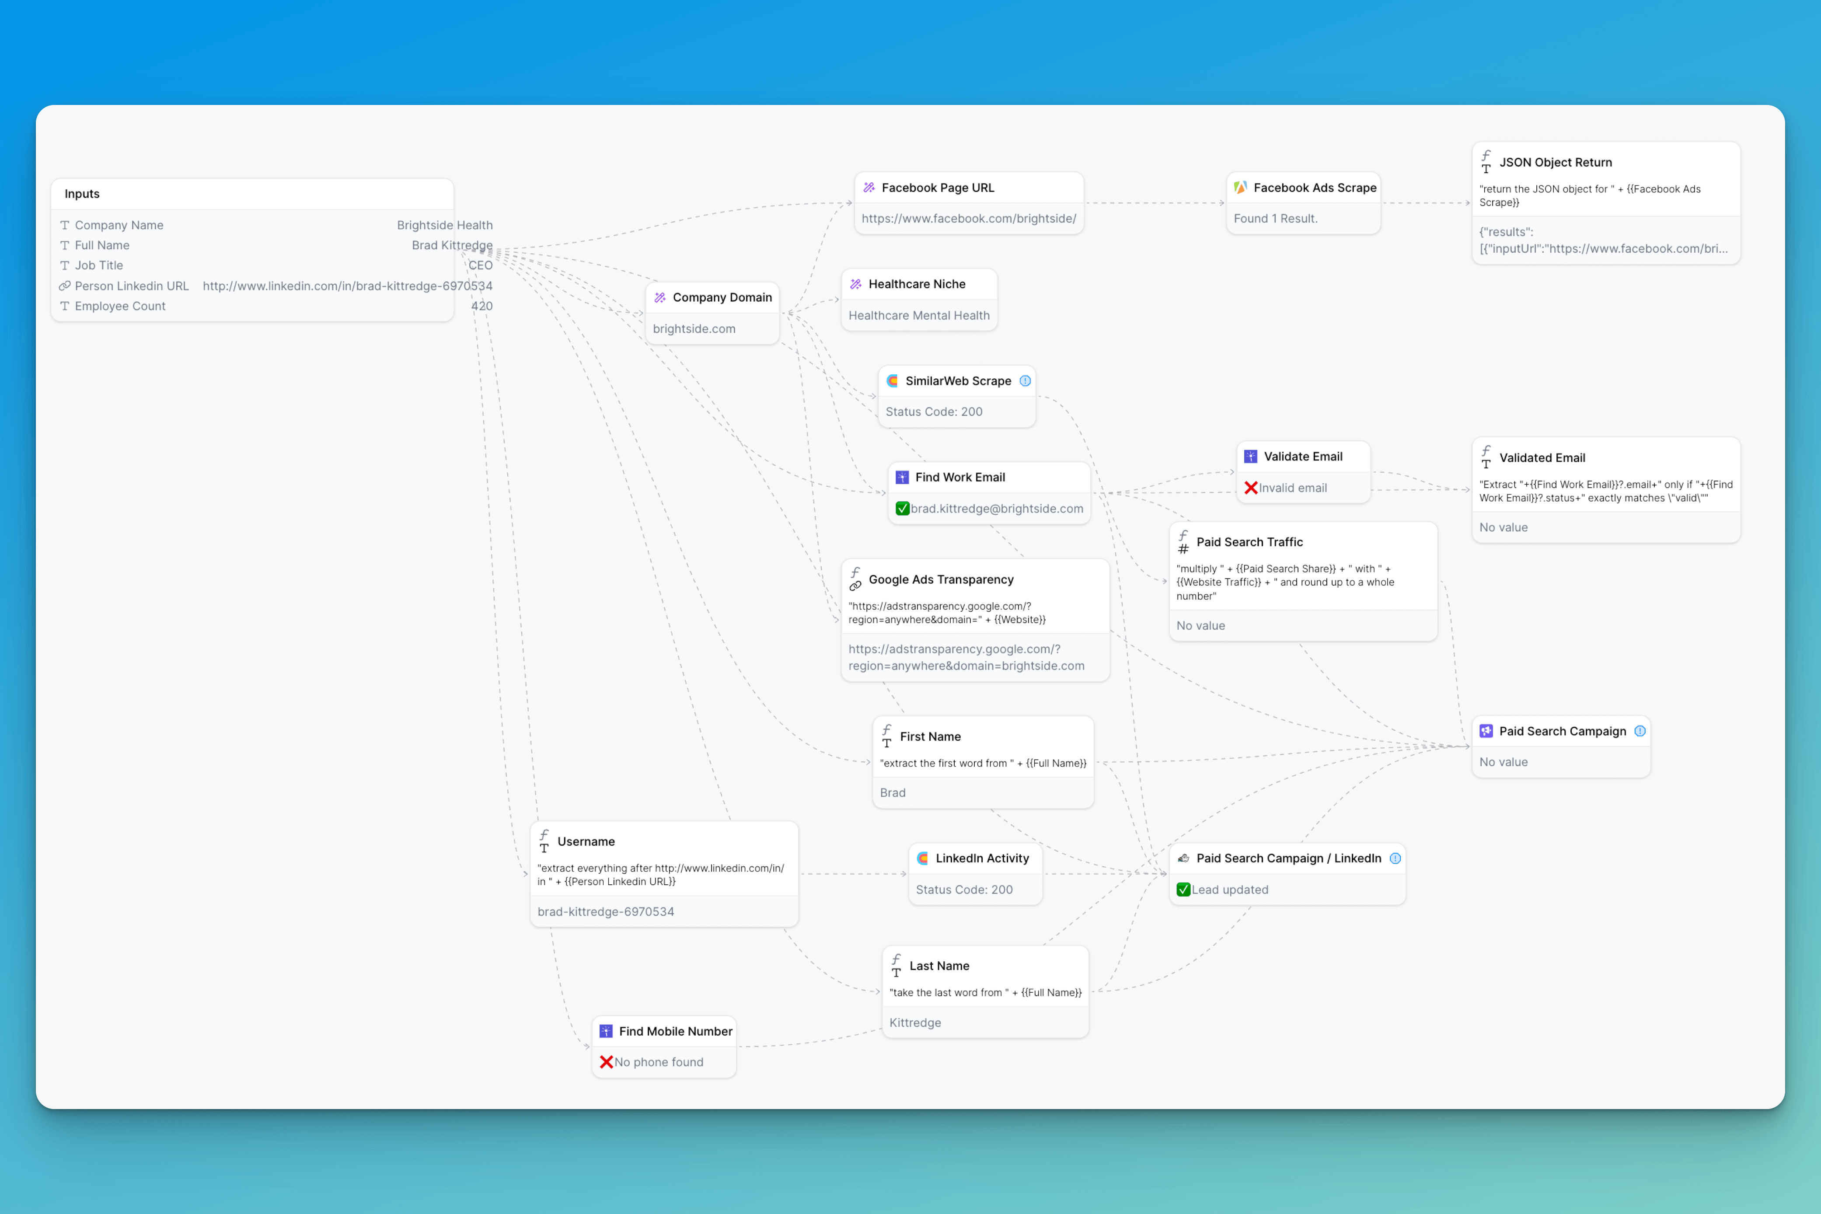The height and width of the screenshot is (1214, 1821).
Task: Click the red X next to Invalid email
Action: point(1250,488)
